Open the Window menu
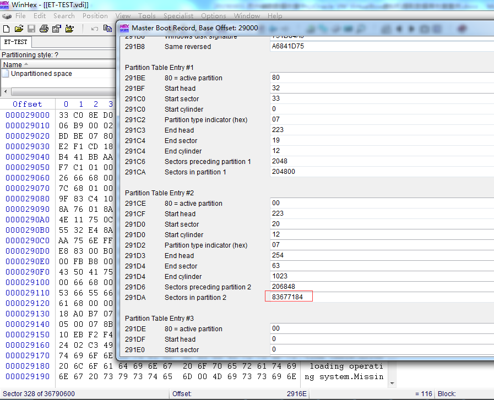Screen dimensions: 494x400 click(x=247, y=16)
